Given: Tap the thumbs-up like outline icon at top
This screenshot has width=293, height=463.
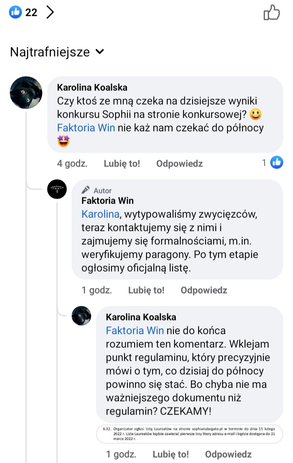Looking at the screenshot, I should tap(271, 12).
